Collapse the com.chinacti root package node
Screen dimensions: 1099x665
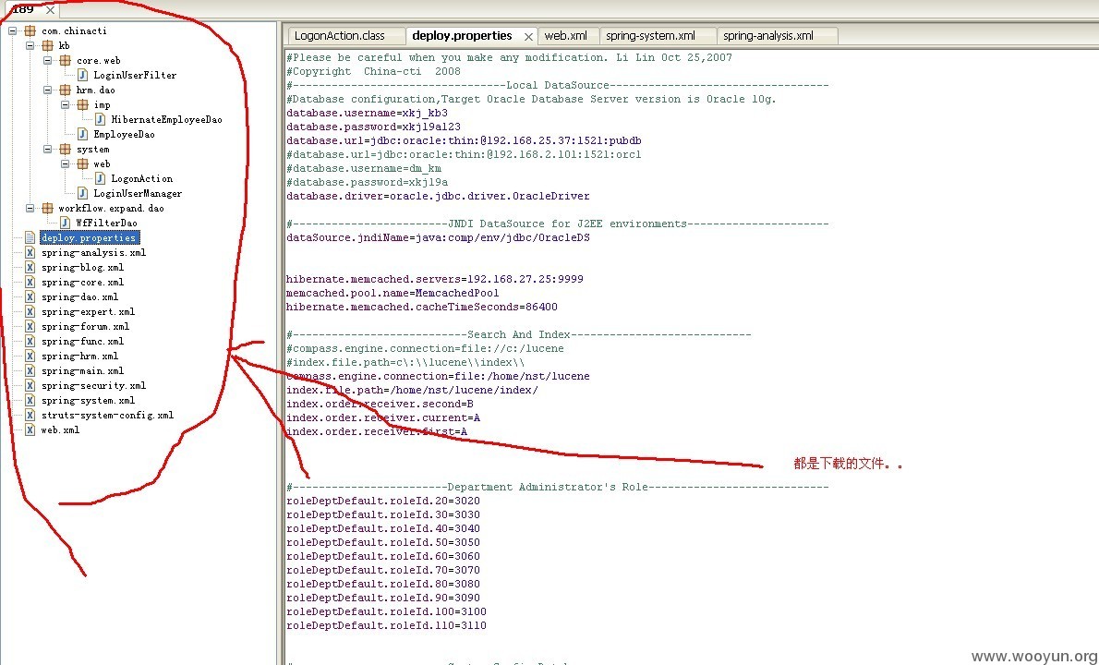[13, 30]
